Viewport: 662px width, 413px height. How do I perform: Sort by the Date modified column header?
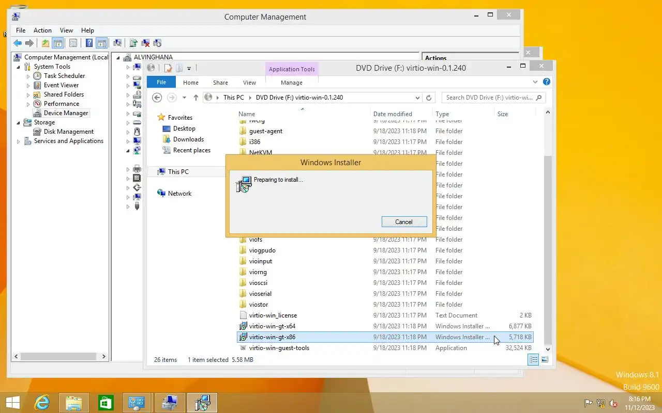pyautogui.click(x=393, y=114)
